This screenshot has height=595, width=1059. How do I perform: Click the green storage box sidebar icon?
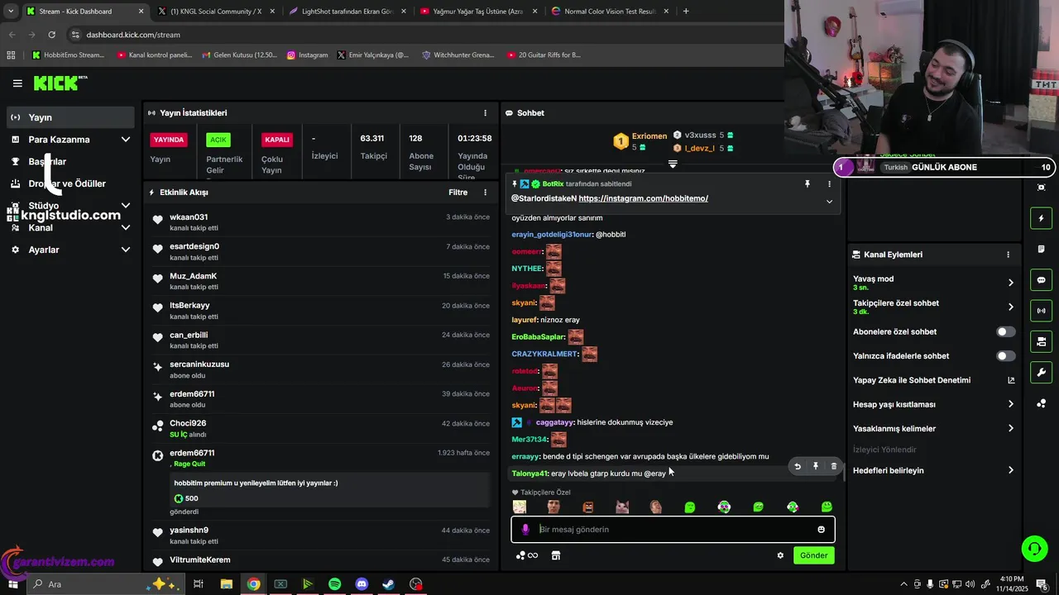tap(1041, 341)
